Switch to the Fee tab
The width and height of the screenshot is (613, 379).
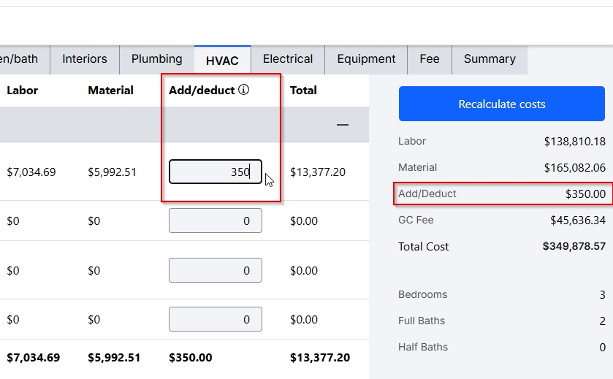pos(430,59)
